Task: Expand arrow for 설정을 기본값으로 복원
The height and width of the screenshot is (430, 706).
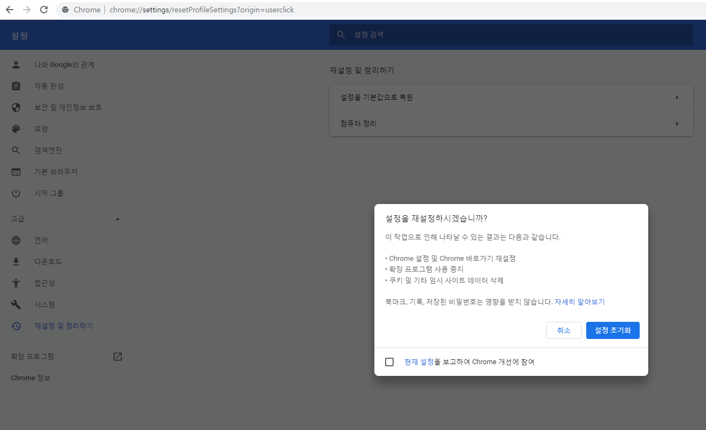Action: click(x=677, y=97)
